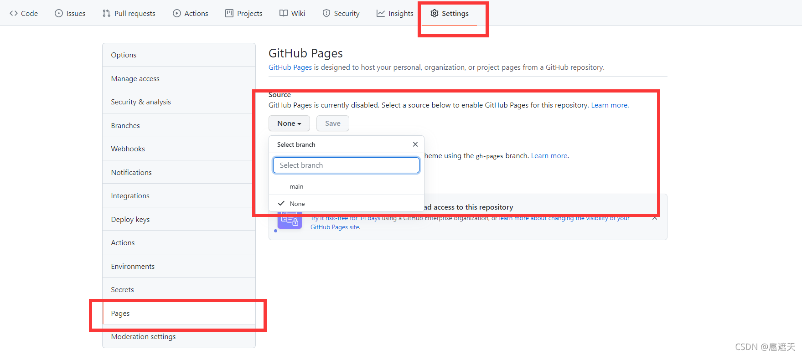Open the Insights tab label
This screenshot has height=355, width=802.
point(401,13)
